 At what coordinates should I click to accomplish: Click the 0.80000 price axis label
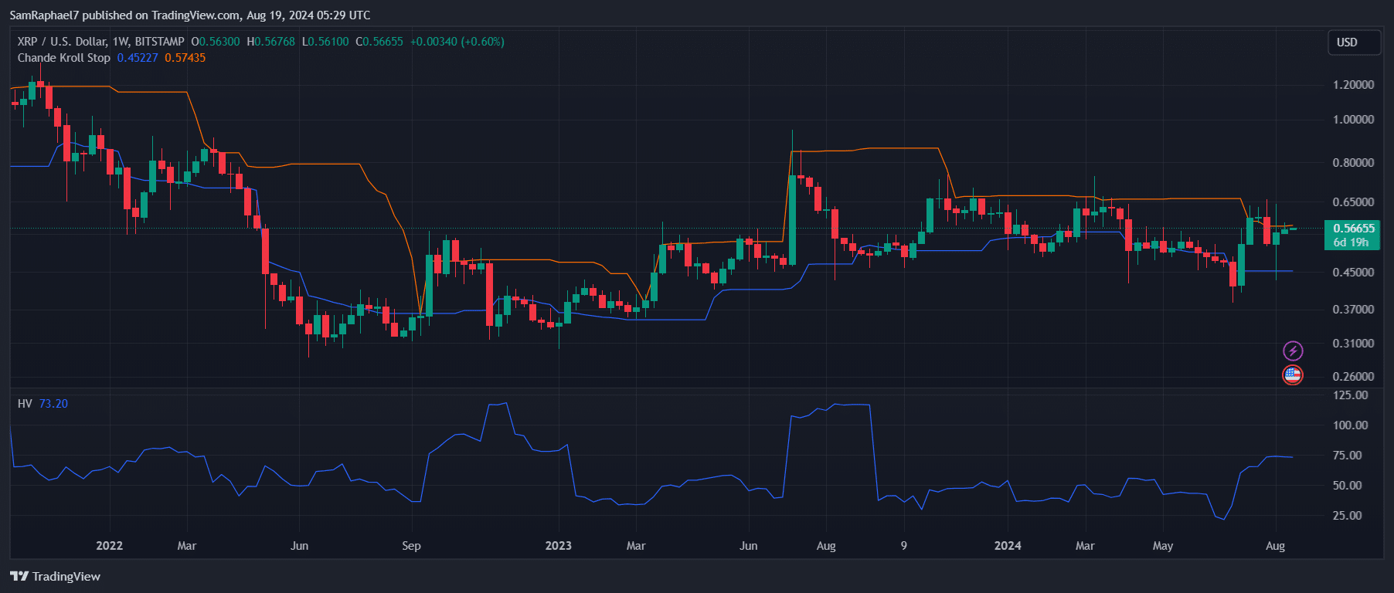click(1354, 163)
